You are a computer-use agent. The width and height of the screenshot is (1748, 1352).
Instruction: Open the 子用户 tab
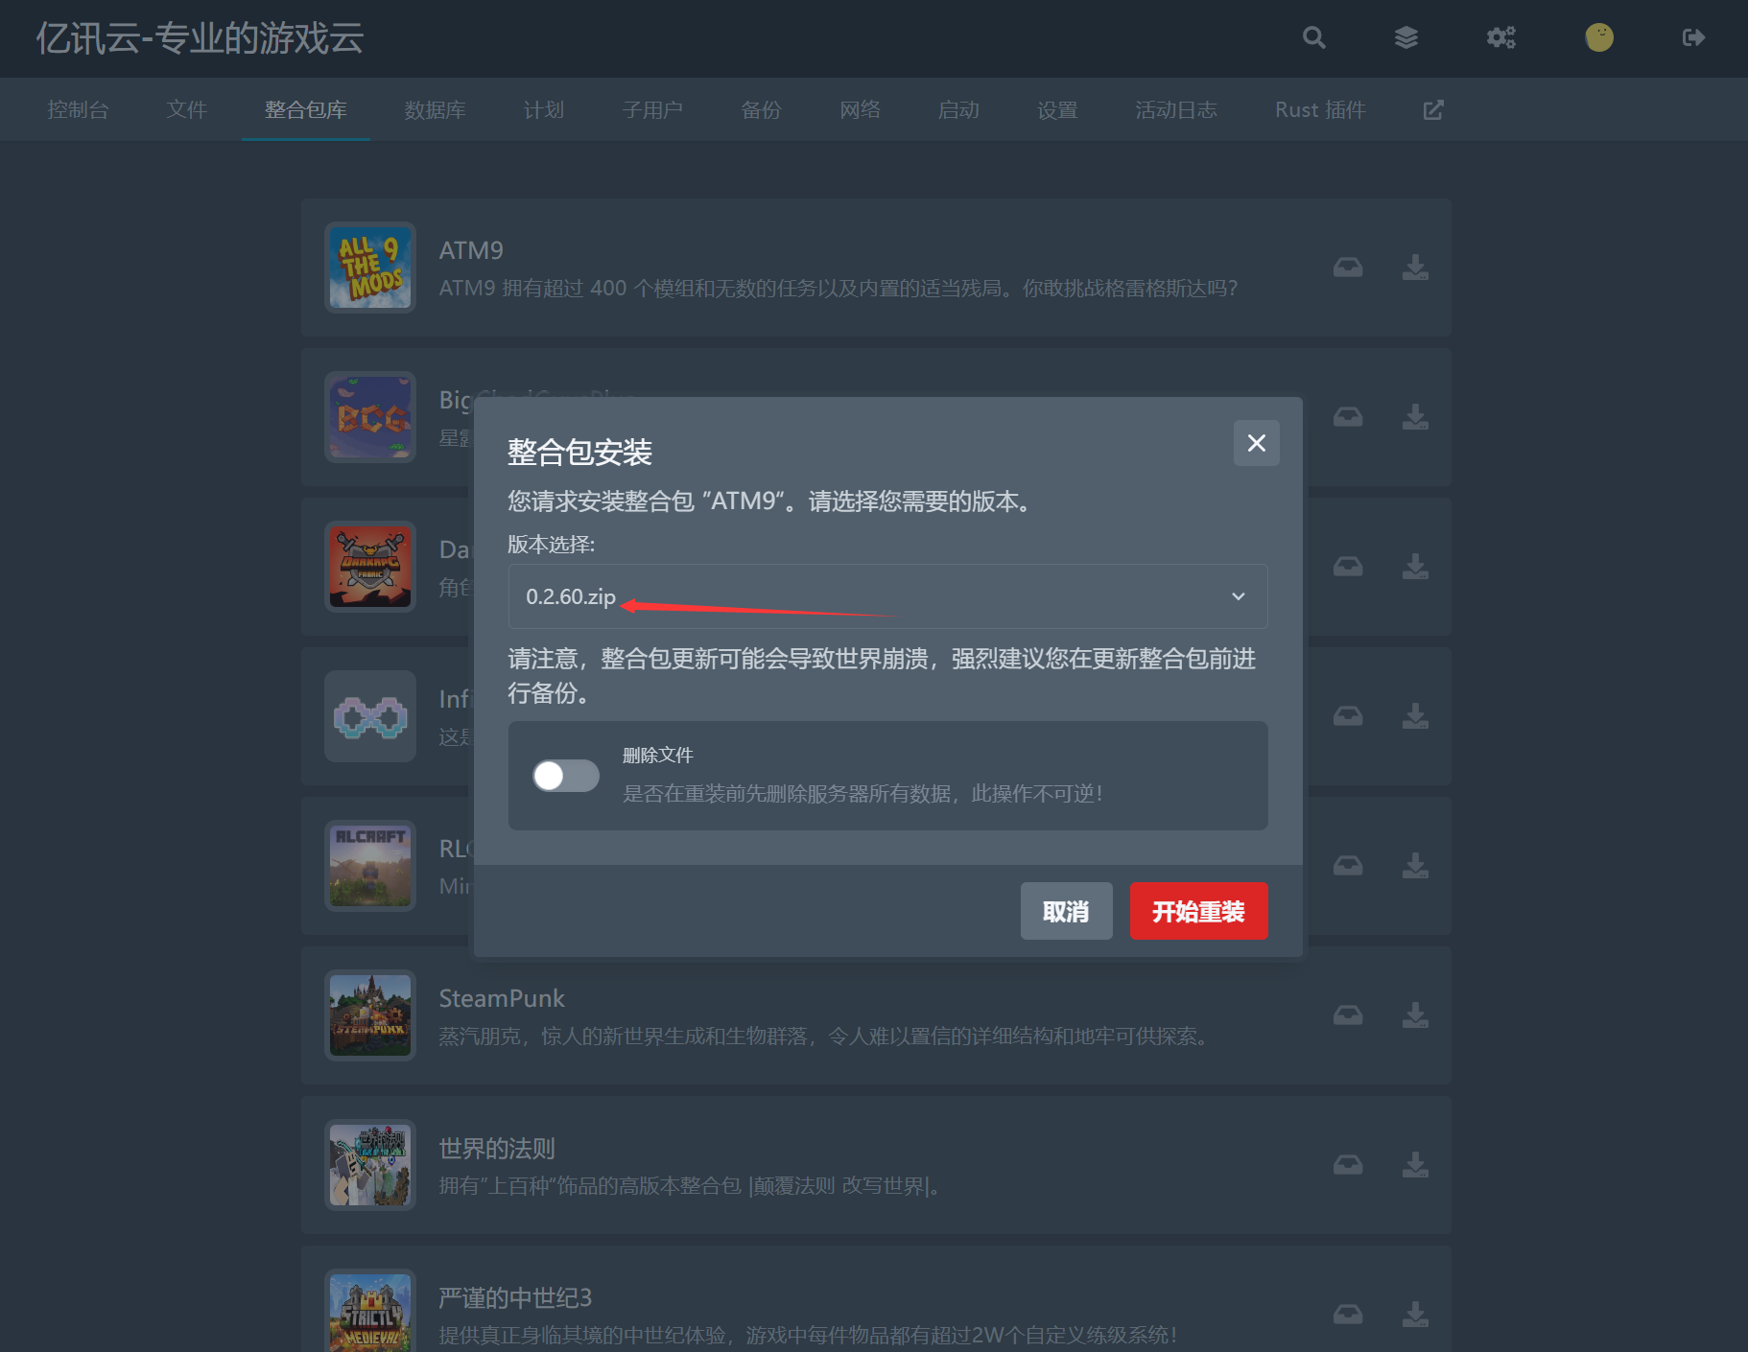[652, 110]
